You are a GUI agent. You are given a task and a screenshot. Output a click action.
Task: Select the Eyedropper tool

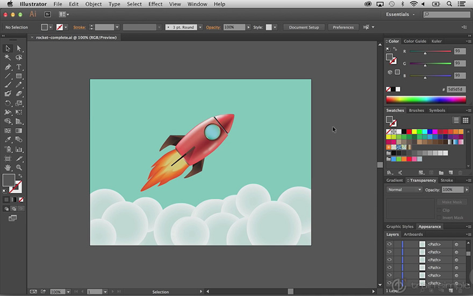pos(8,140)
